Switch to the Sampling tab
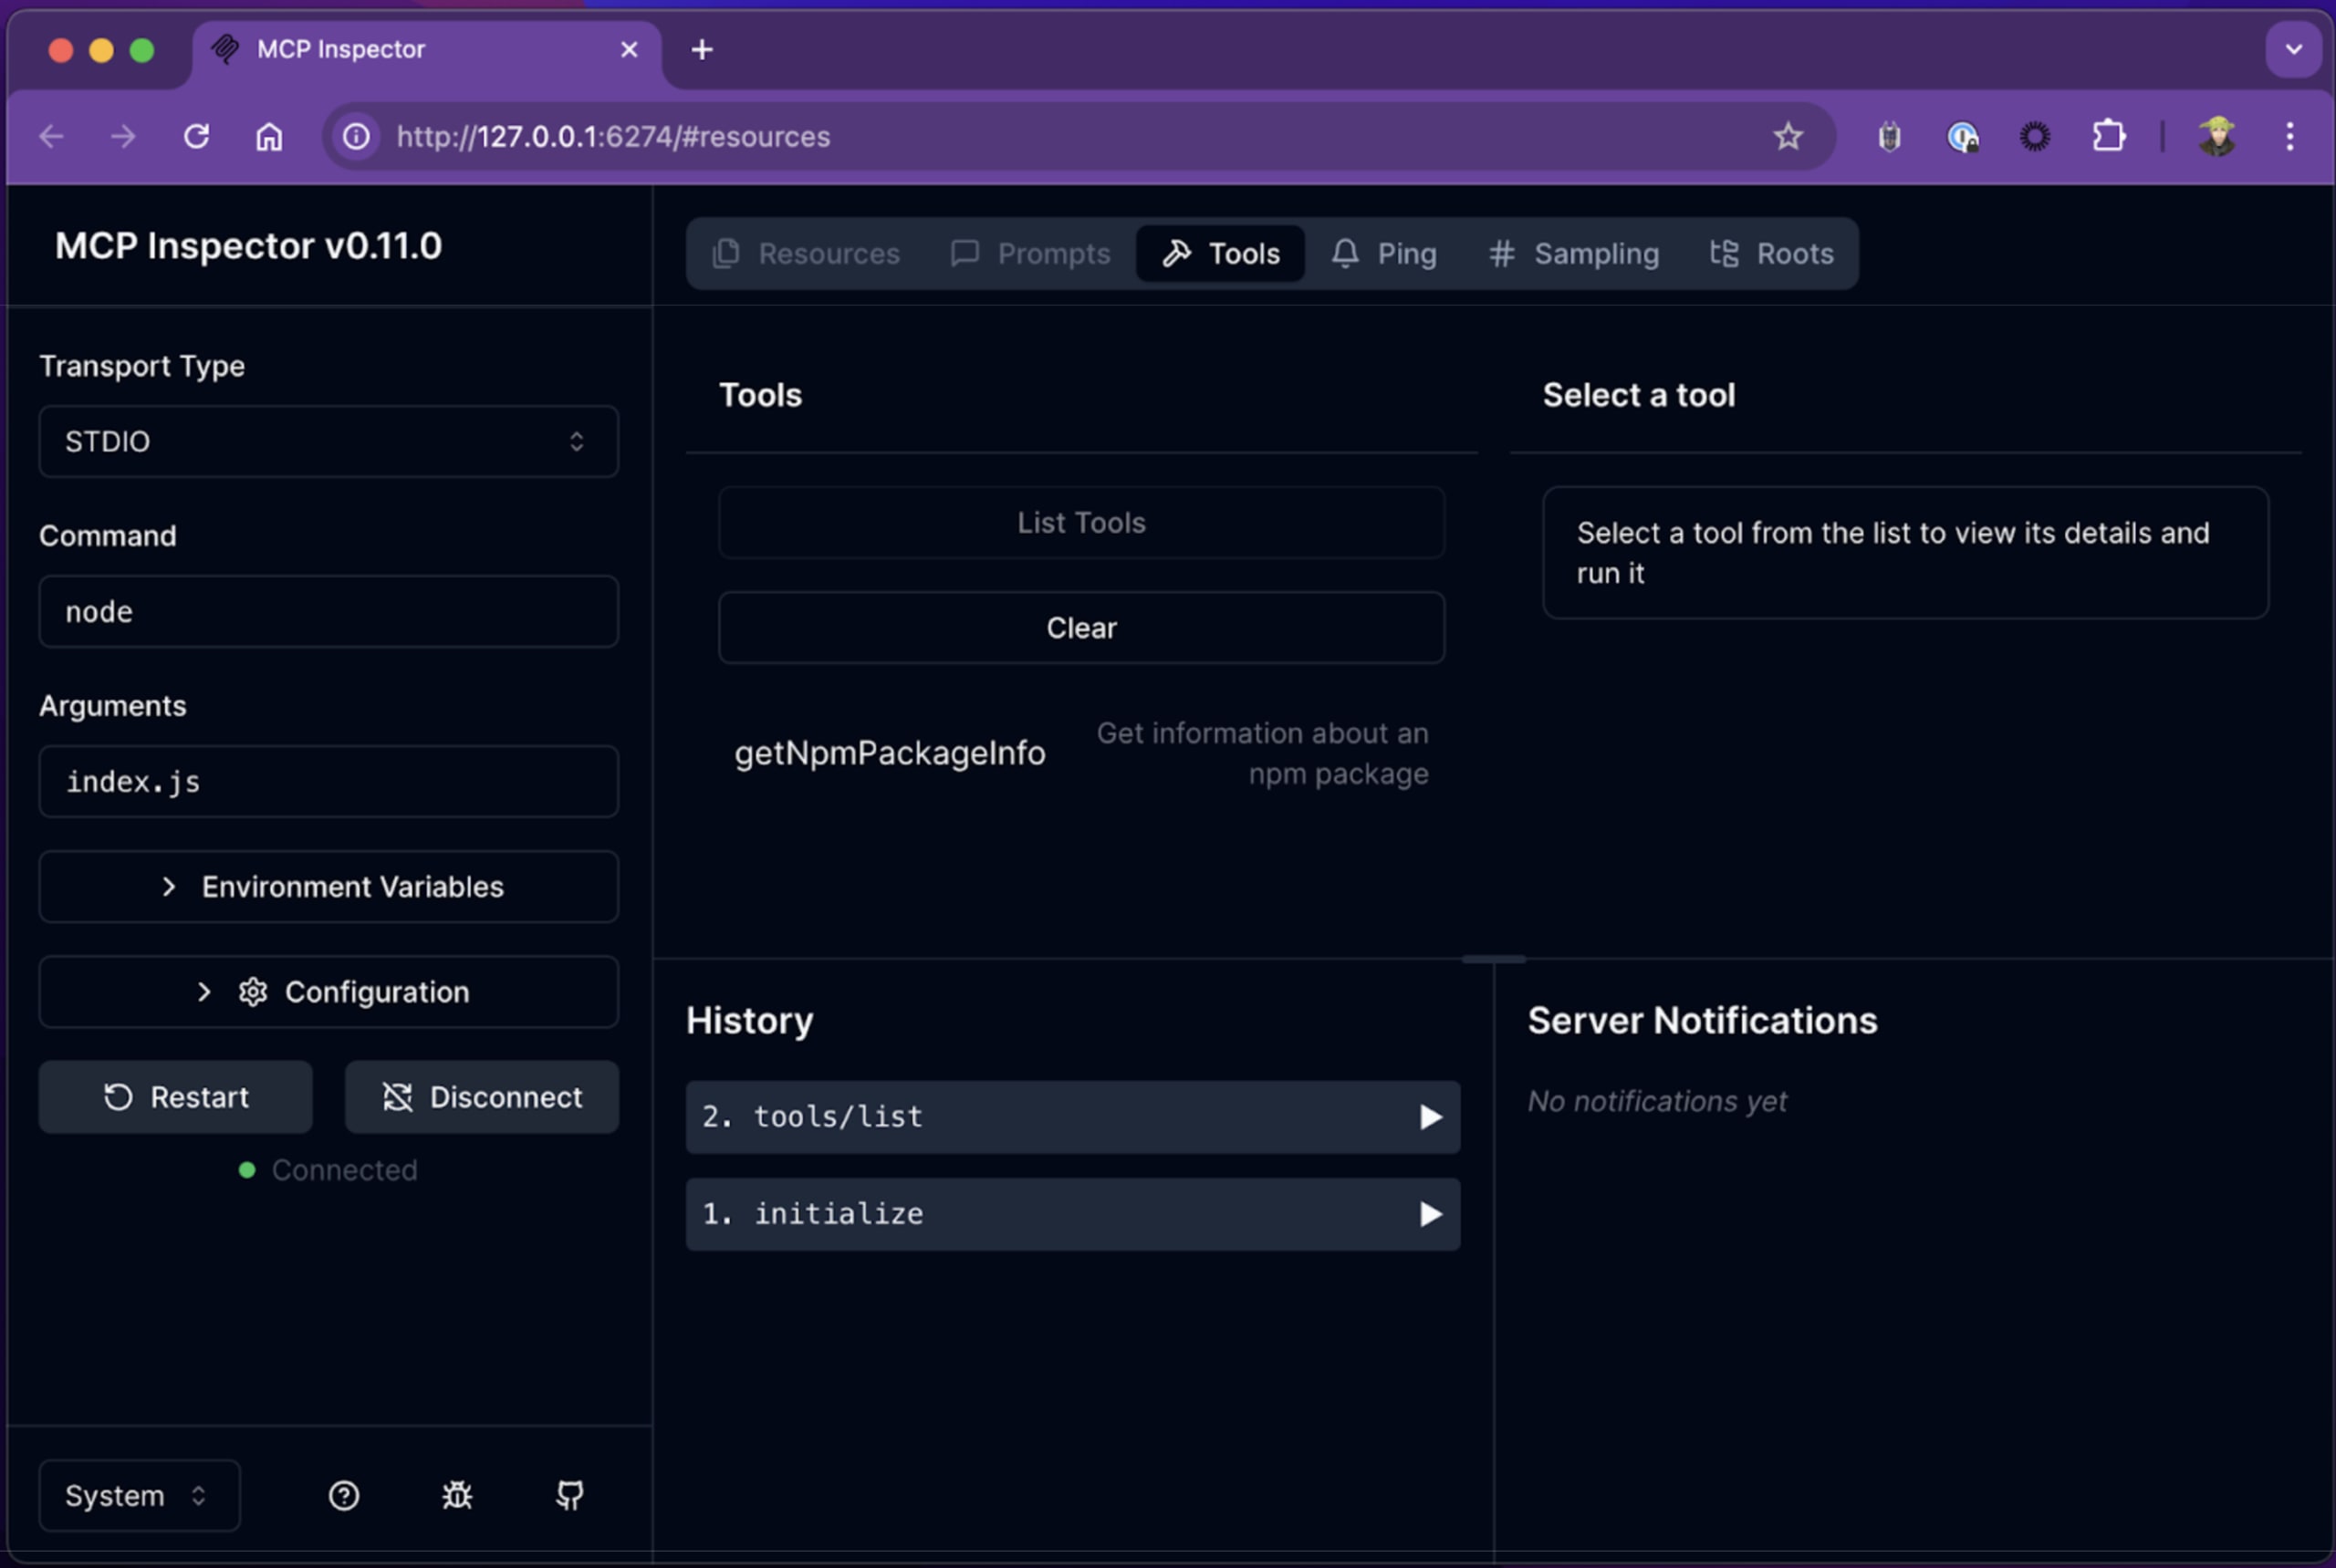The image size is (2336, 1568). (x=1575, y=254)
